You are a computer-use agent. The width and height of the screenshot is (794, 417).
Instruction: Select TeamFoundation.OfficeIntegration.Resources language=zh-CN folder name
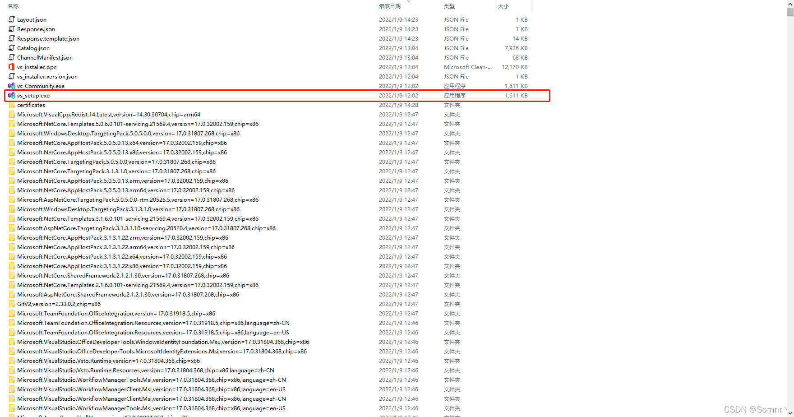point(153,323)
